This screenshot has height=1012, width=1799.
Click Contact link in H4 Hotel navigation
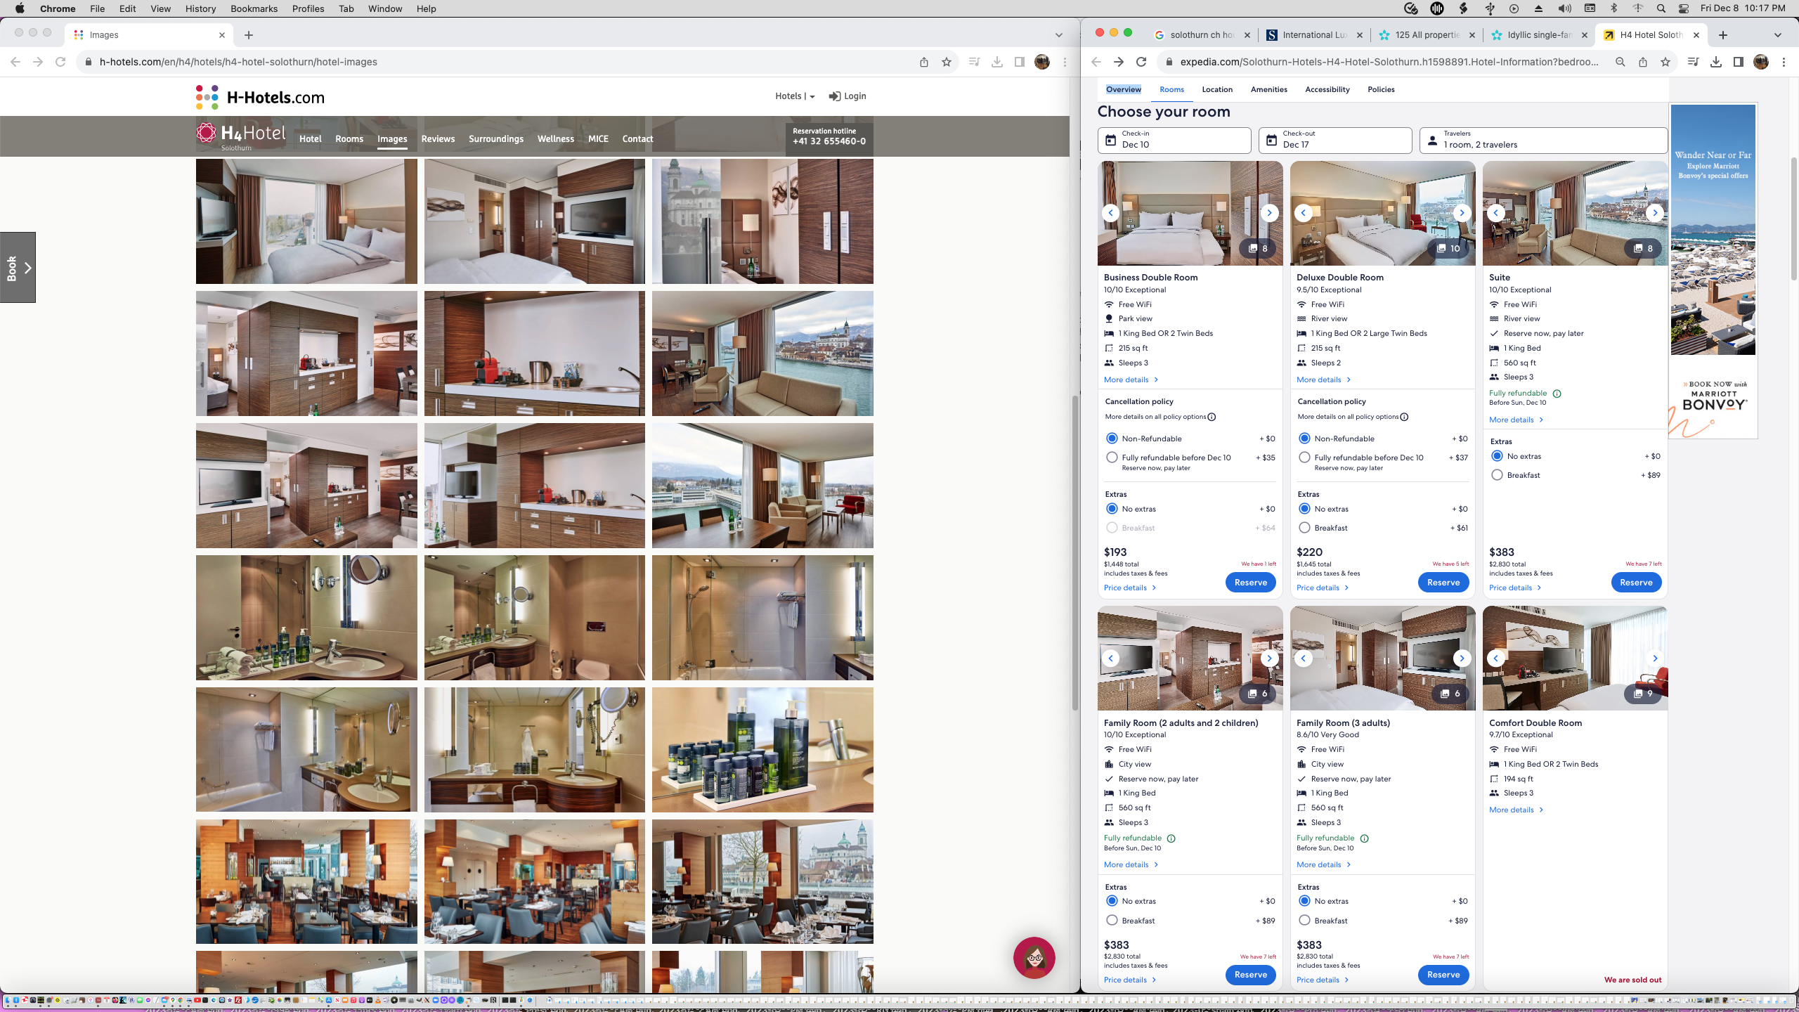(x=637, y=138)
